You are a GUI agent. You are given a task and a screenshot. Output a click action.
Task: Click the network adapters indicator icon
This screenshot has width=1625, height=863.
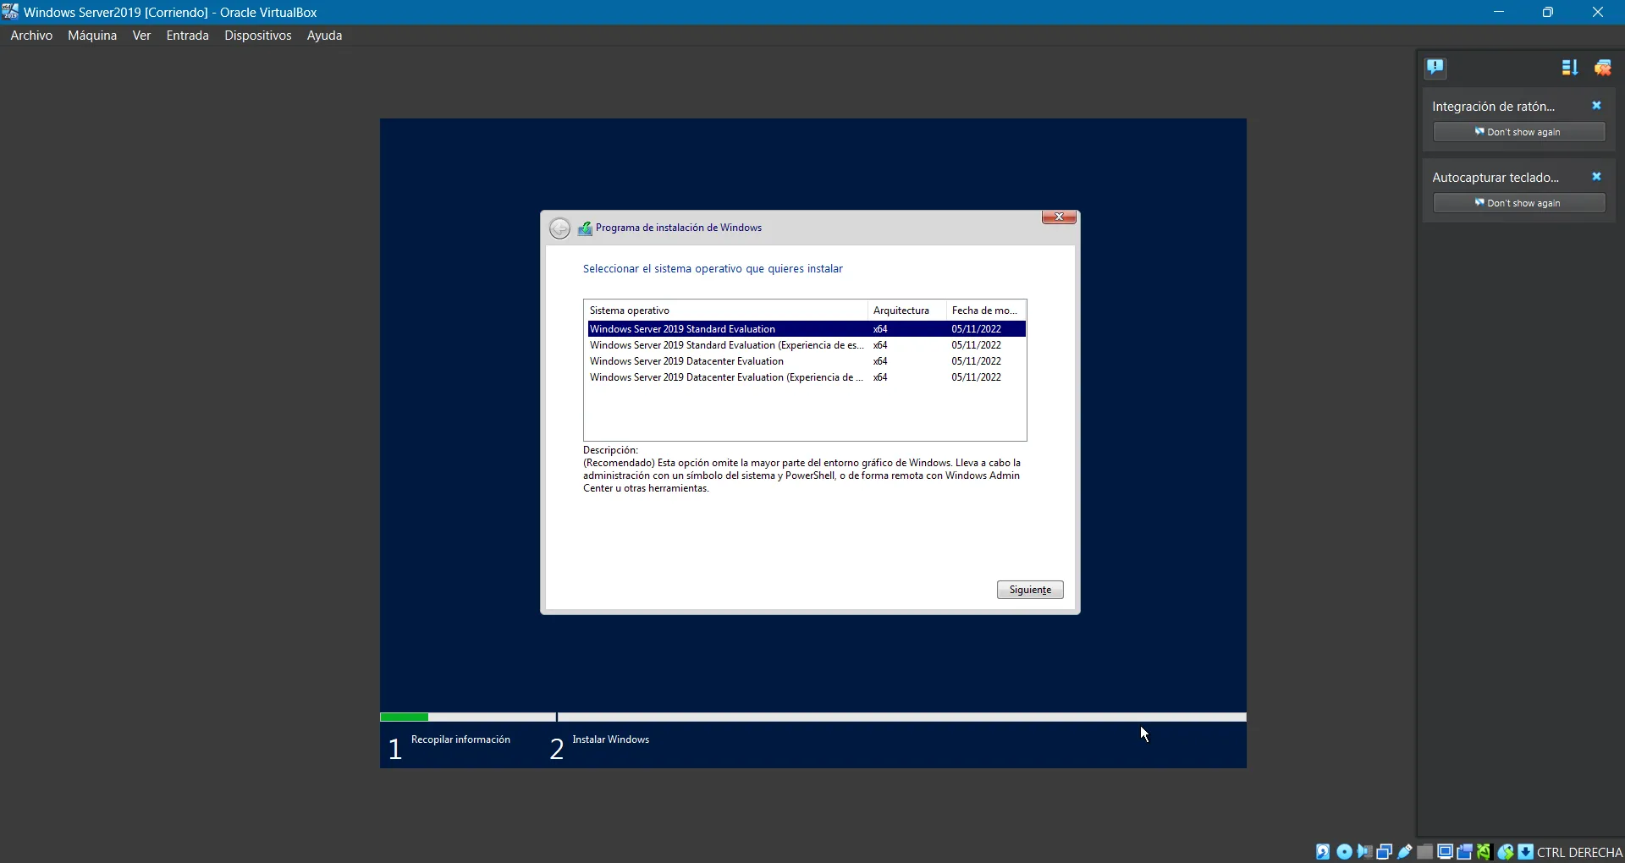click(1385, 852)
